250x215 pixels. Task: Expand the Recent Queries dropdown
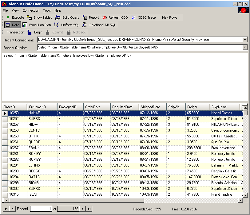tap(245, 47)
